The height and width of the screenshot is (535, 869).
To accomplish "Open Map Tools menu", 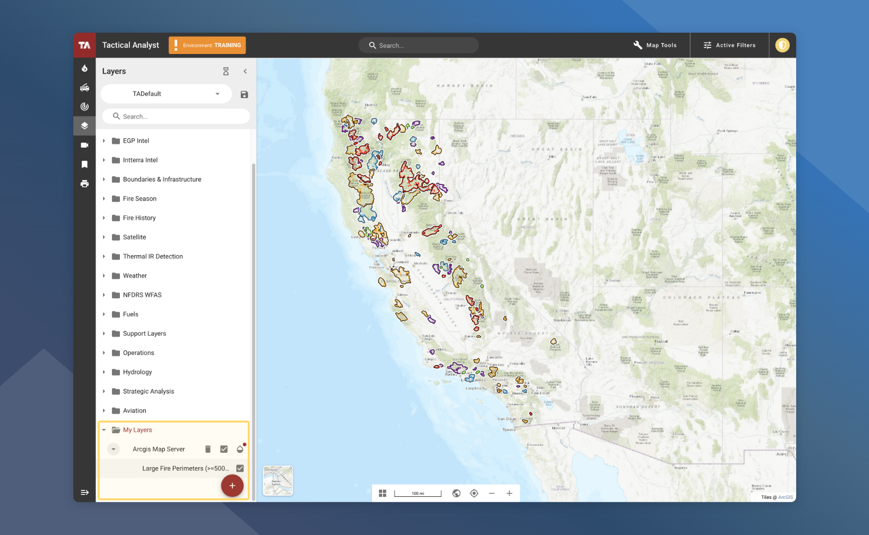I will [x=655, y=45].
